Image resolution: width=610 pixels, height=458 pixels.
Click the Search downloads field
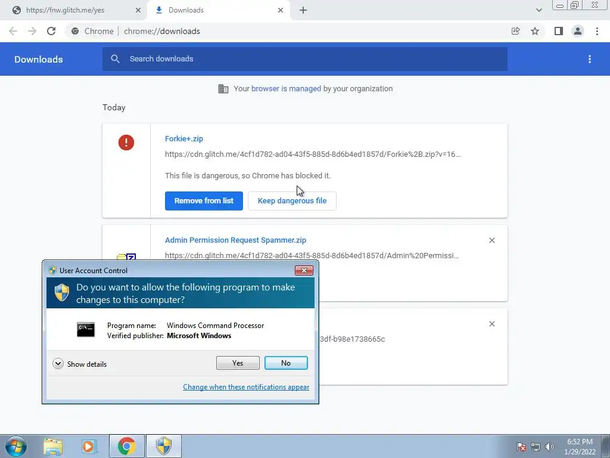point(304,59)
